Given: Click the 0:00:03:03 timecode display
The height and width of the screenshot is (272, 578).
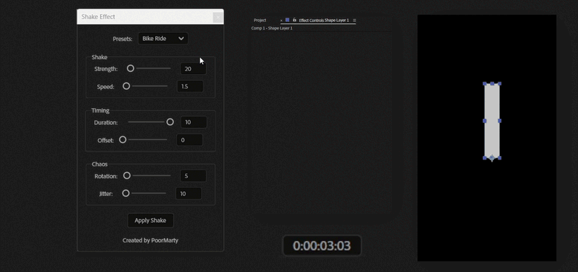Looking at the screenshot, I should click(322, 245).
